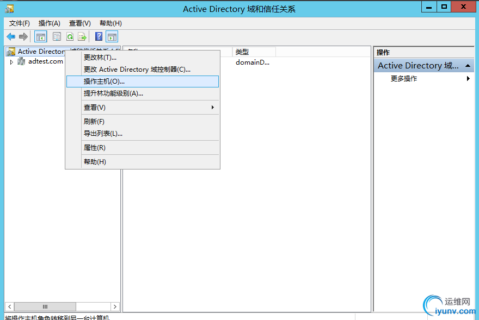This screenshot has width=479, height=320.
Task: Click the 类型 column header
Action: 254,52
